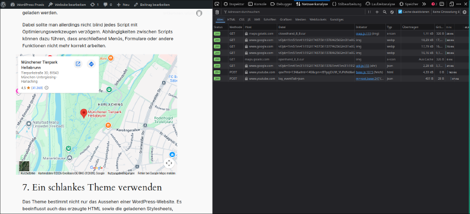This screenshot has width=470, height=214.
Task: Click the user avatar in admin bar
Action: click(199, 13)
